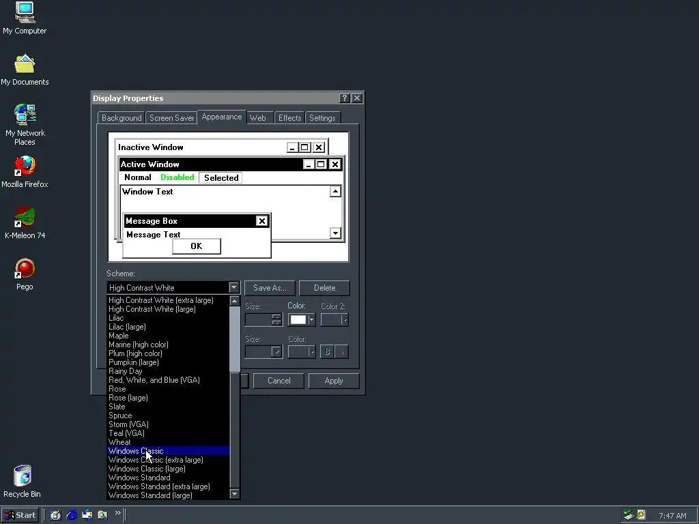Click the white Color swatch

click(298, 319)
